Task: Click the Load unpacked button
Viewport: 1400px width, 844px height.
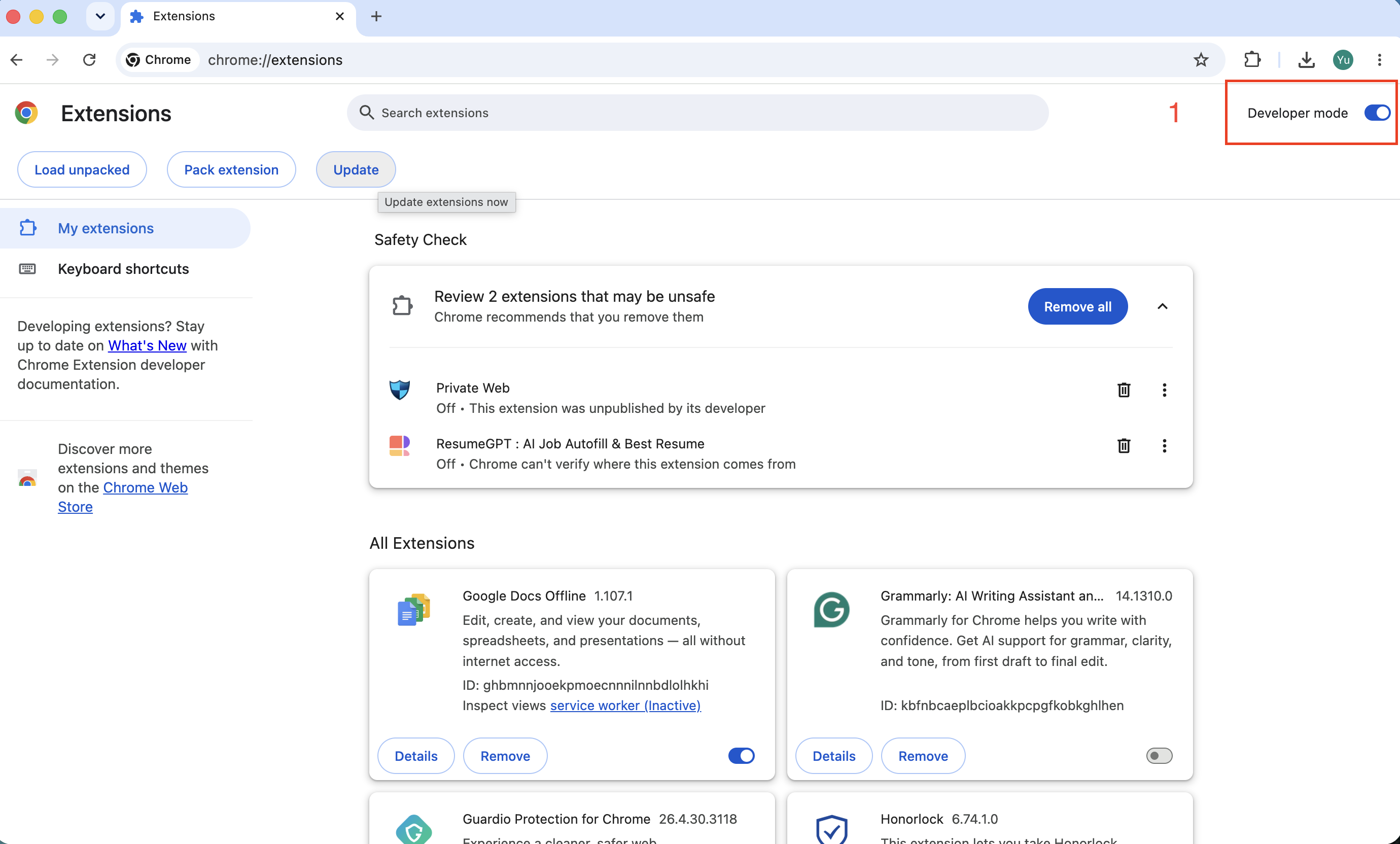Action: tap(82, 170)
